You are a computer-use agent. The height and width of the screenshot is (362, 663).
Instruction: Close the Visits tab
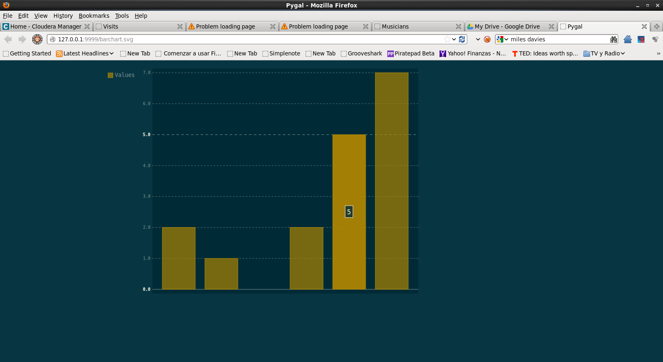180,26
